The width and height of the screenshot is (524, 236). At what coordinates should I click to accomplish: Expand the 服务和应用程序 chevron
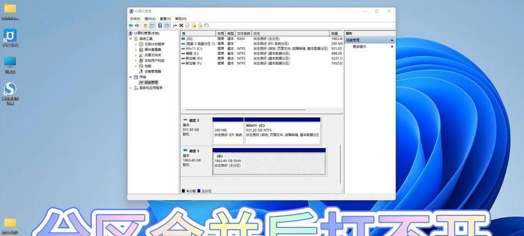pyautogui.click(x=131, y=88)
